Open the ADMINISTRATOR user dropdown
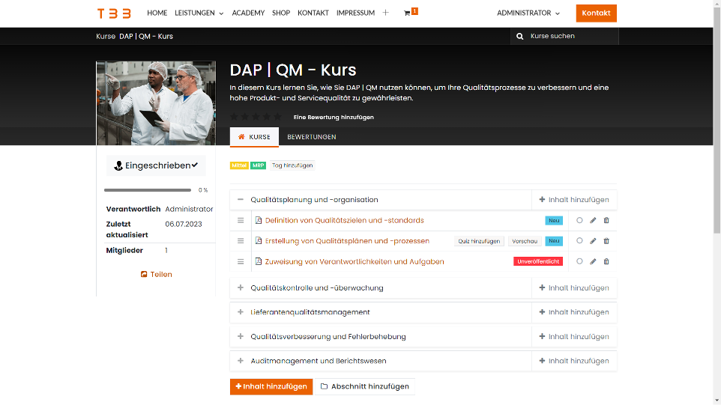 click(528, 13)
